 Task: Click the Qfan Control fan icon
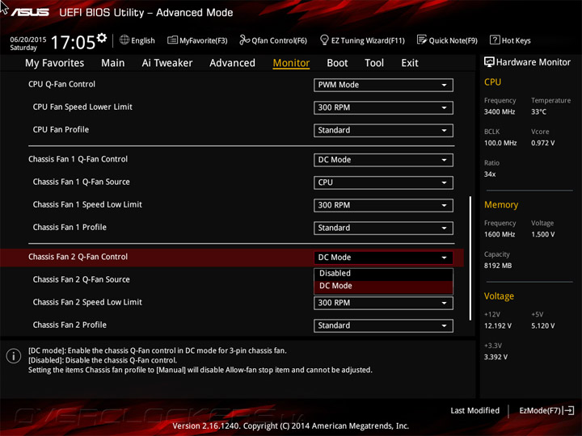[244, 40]
